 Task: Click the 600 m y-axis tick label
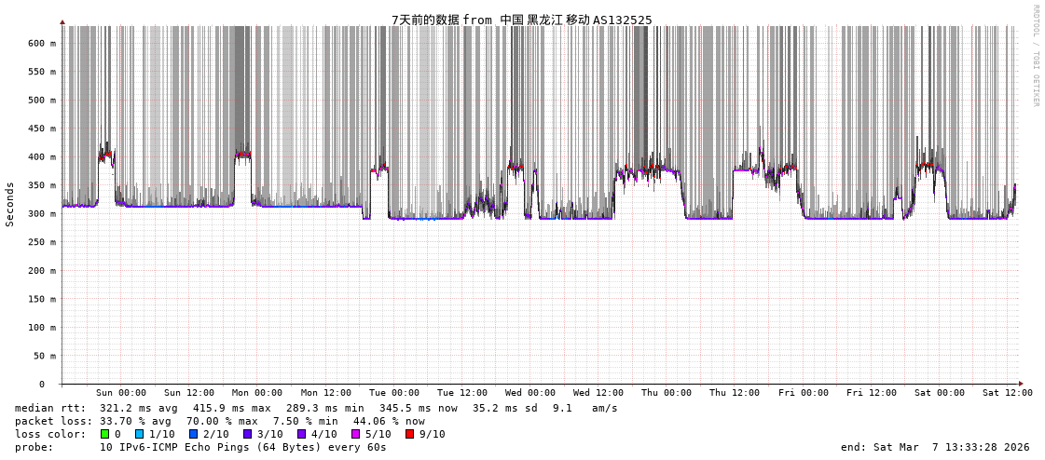point(41,43)
